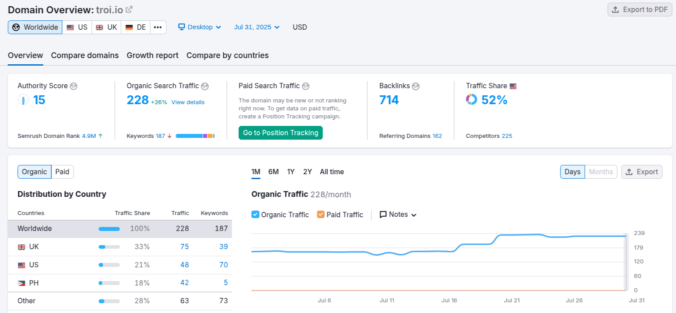
Task: Select the 1Y time range
Action: (x=291, y=172)
